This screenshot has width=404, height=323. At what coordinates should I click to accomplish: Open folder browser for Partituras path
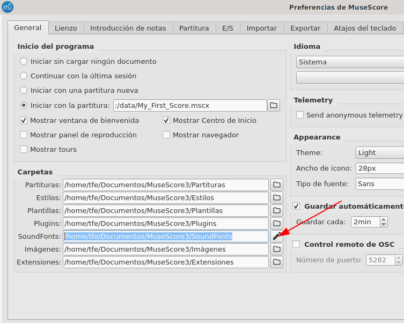coord(277,185)
